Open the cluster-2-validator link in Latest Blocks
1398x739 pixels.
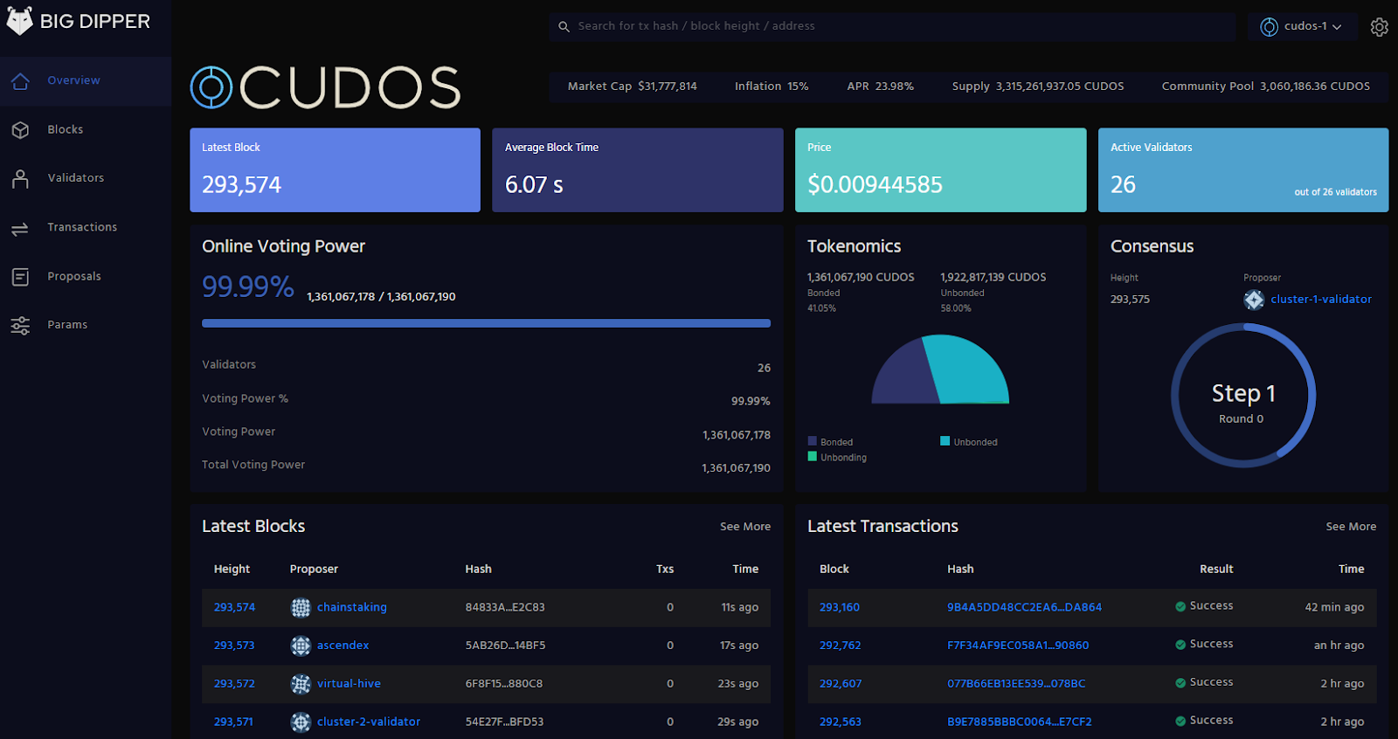pos(369,722)
